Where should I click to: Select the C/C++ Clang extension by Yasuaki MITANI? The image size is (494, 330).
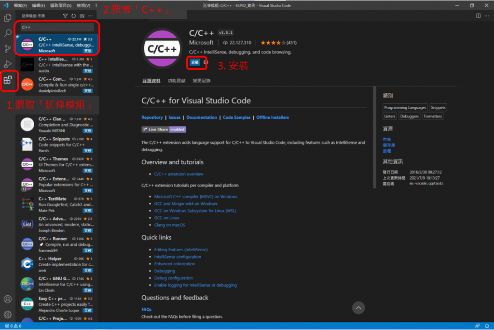tap(57, 125)
